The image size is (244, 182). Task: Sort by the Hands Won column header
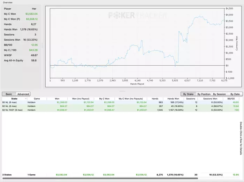point(173,99)
